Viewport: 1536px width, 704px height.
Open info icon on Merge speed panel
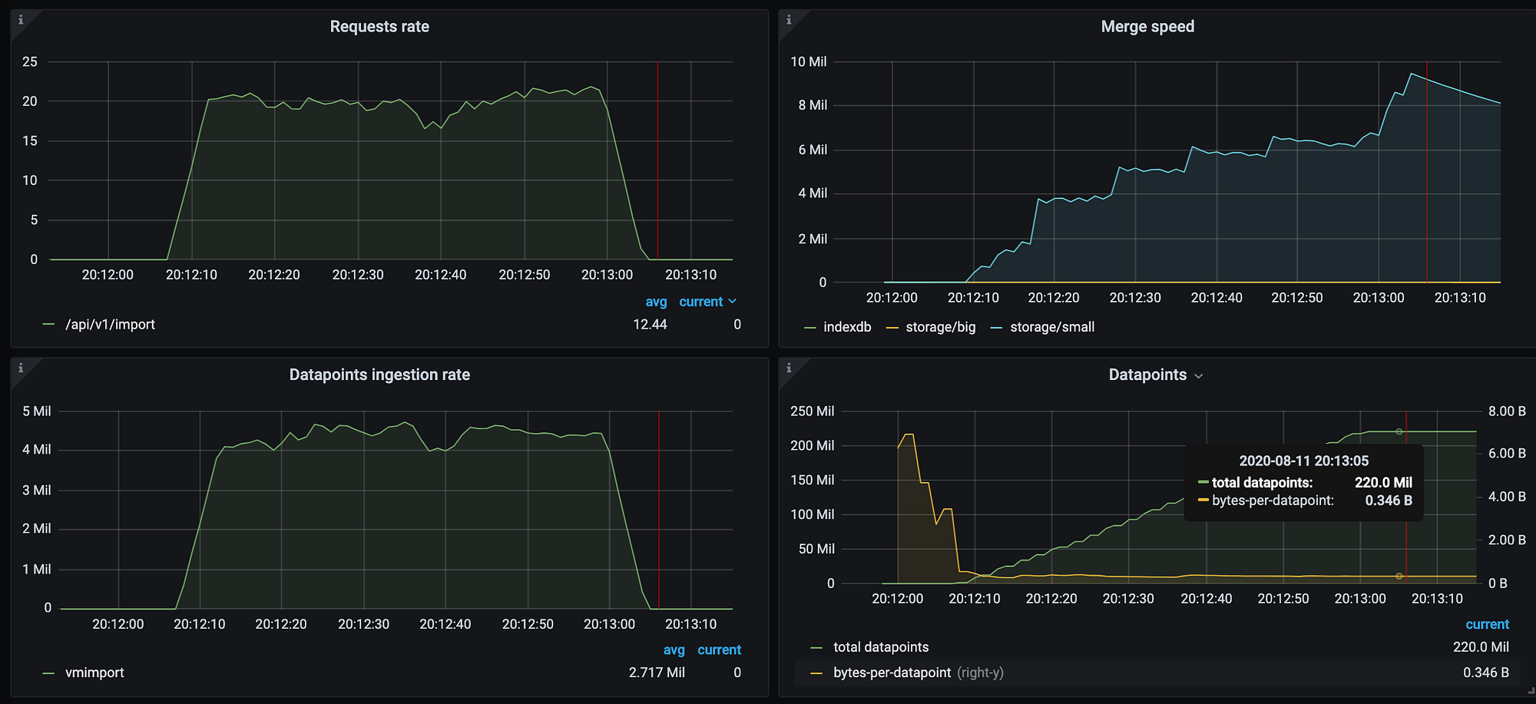tap(789, 20)
